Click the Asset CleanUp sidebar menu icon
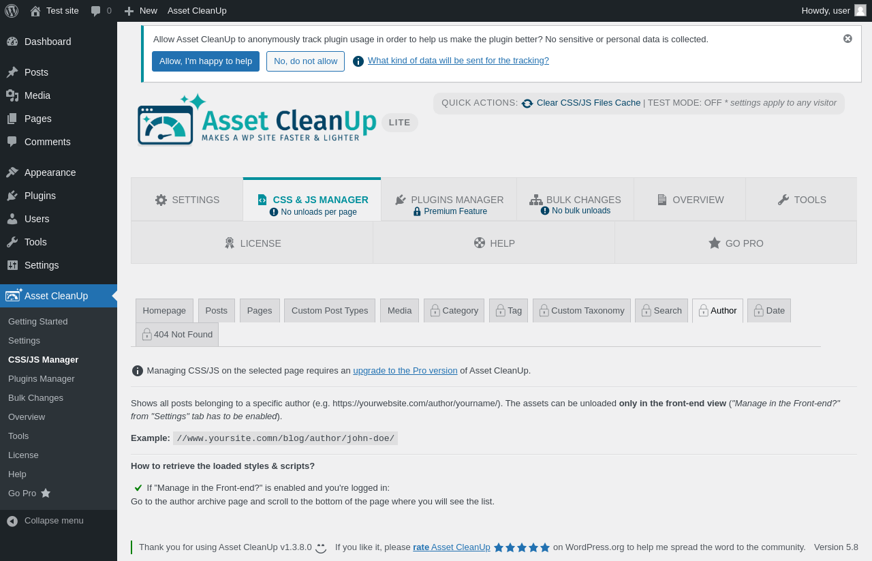872x561 pixels. click(14, 295)
